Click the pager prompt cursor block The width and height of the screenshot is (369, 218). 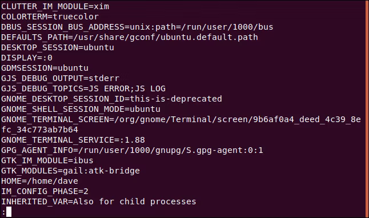(9, 212)
